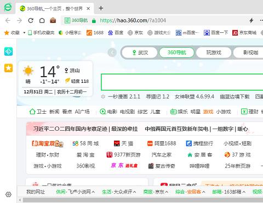Close the 360导航 browser tab

88,9
